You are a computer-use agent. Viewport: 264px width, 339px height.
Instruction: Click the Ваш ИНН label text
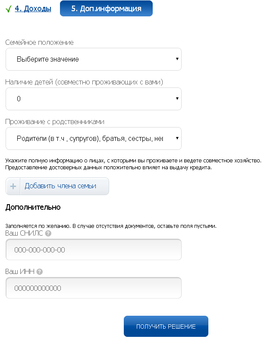[20, 272]
